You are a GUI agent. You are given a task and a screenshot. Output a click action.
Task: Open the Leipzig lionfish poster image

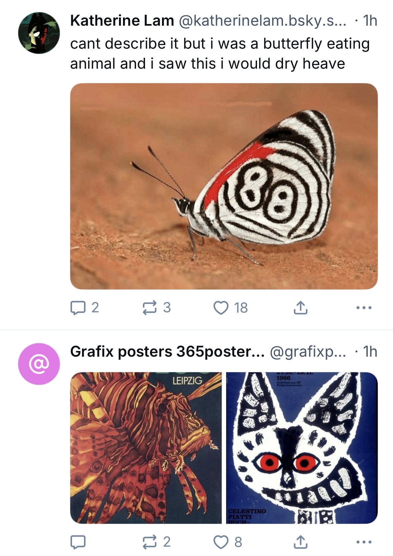(x=146, y=448)
